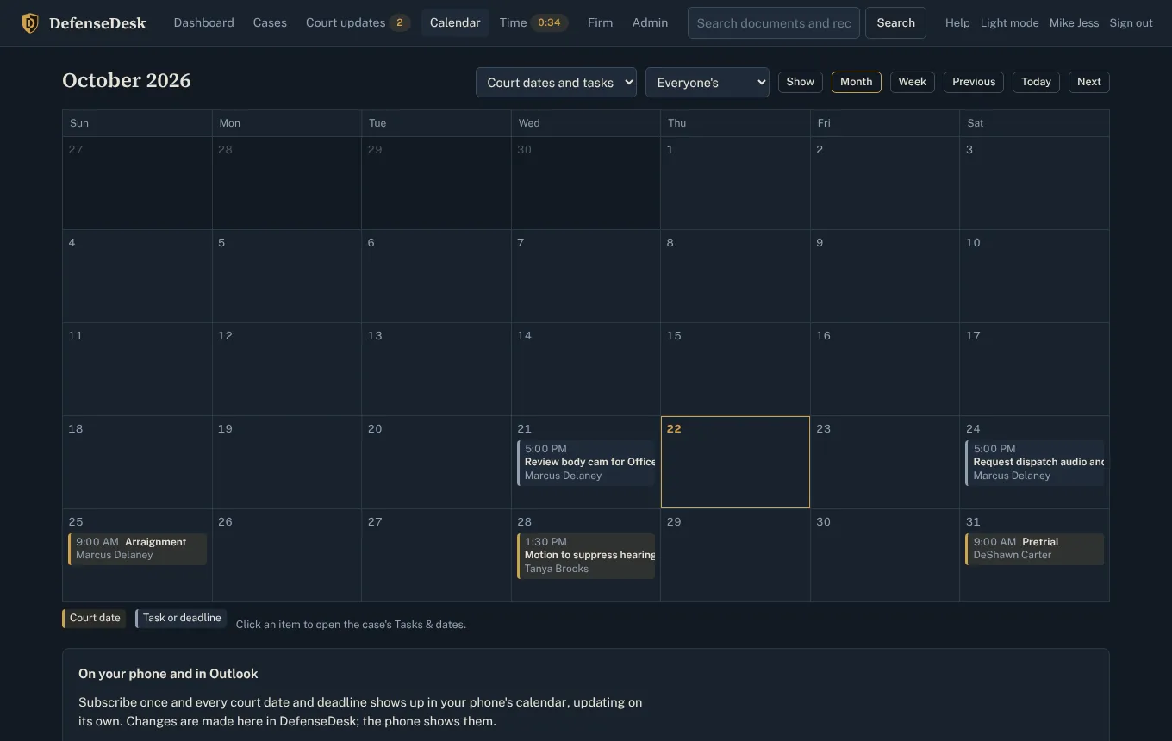
Task: Switch to Month view
Action: [x=856, y=82]
